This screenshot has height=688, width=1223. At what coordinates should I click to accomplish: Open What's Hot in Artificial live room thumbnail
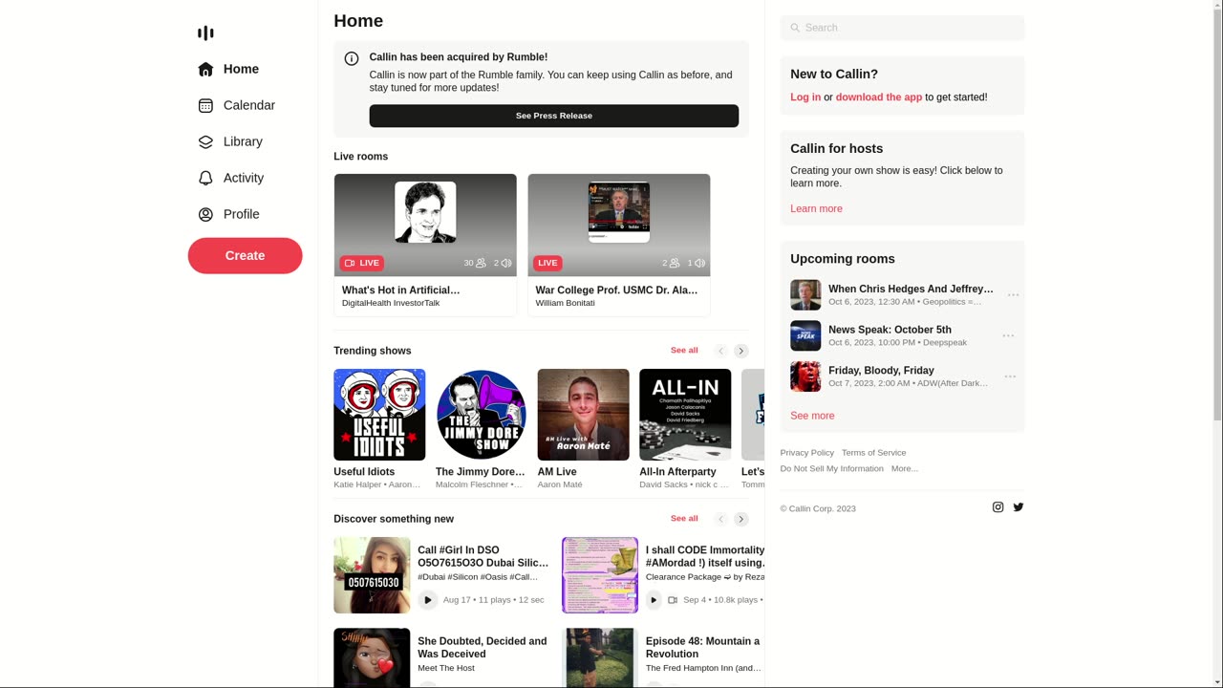(x=425, y=226)
